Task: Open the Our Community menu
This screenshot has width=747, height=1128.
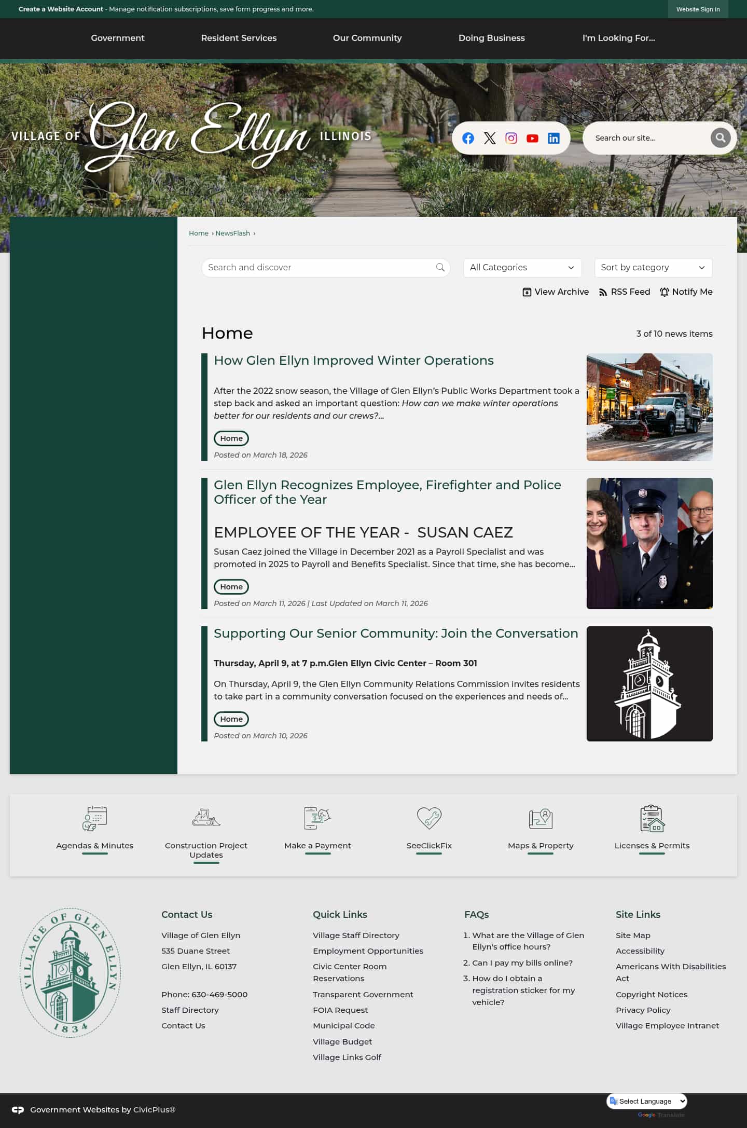Action: click(367, 38)
